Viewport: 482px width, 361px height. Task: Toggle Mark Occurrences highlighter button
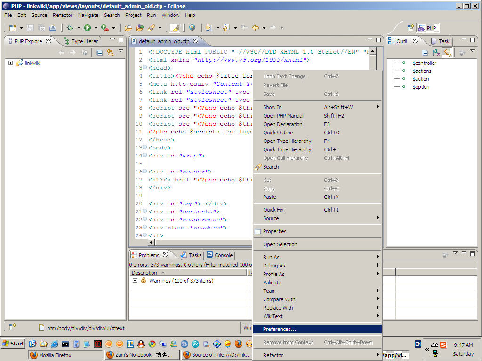coord(175,28)
